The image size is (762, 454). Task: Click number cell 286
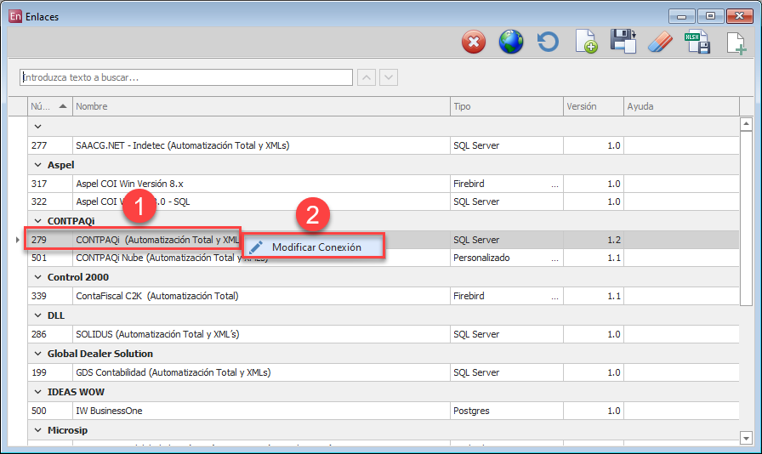[x=50, y=334]
